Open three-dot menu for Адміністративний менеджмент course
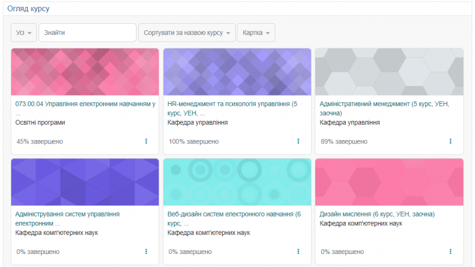Screen dimensions: 475x267 [450, 141]
